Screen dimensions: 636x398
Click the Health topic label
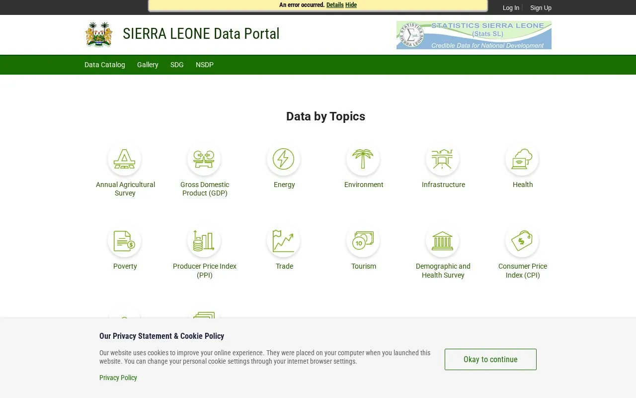coord(523,185)
